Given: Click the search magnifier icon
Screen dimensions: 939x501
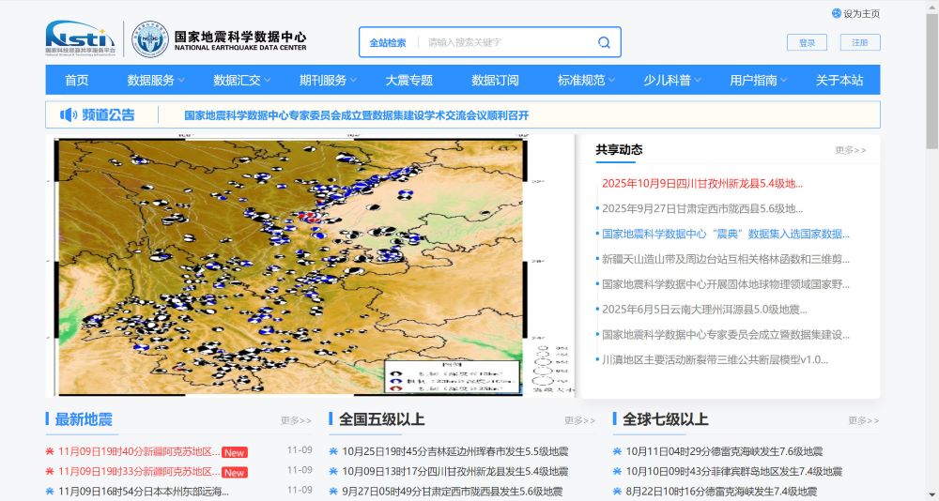Looking at the screenshot, I should click(604, 42).
